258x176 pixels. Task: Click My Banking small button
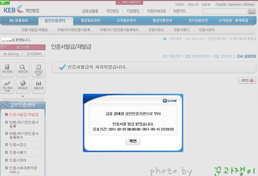11,54
